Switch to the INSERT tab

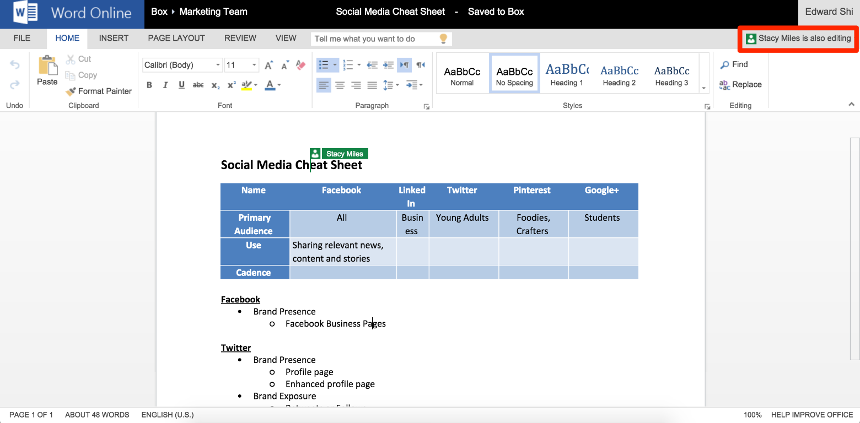click(114, 38)
